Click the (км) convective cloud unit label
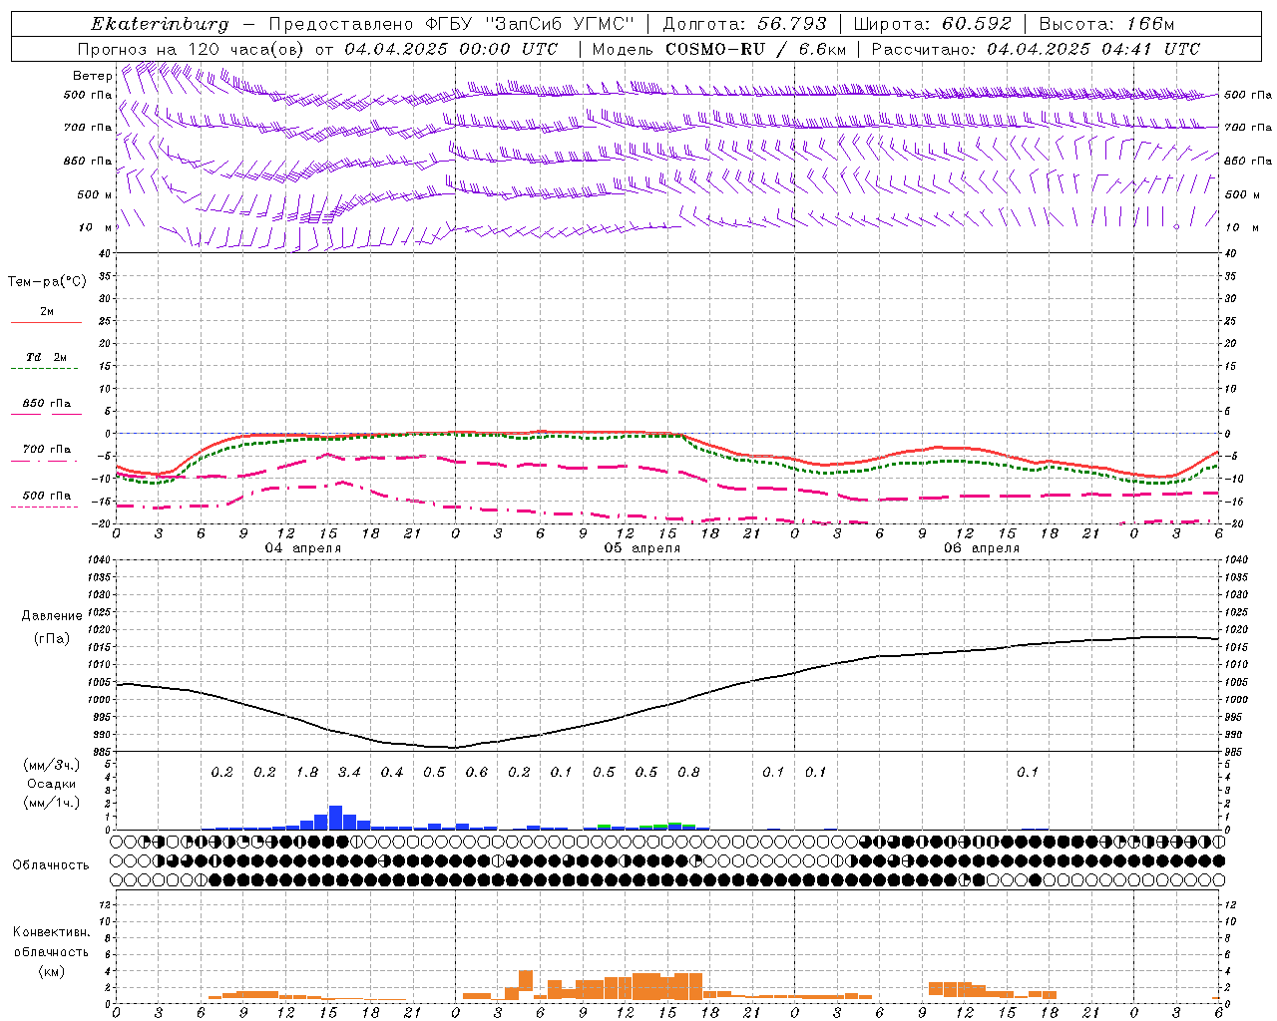The width and height of the screenshot is (1277, 1021). tap(51, 971)
